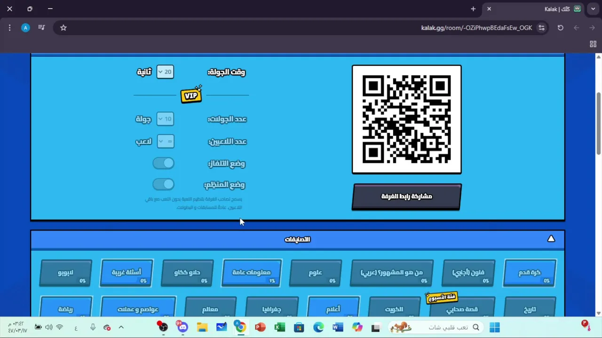602x338 pixels.
Task: Open the Windows Start button
Action: pos(494,327)
